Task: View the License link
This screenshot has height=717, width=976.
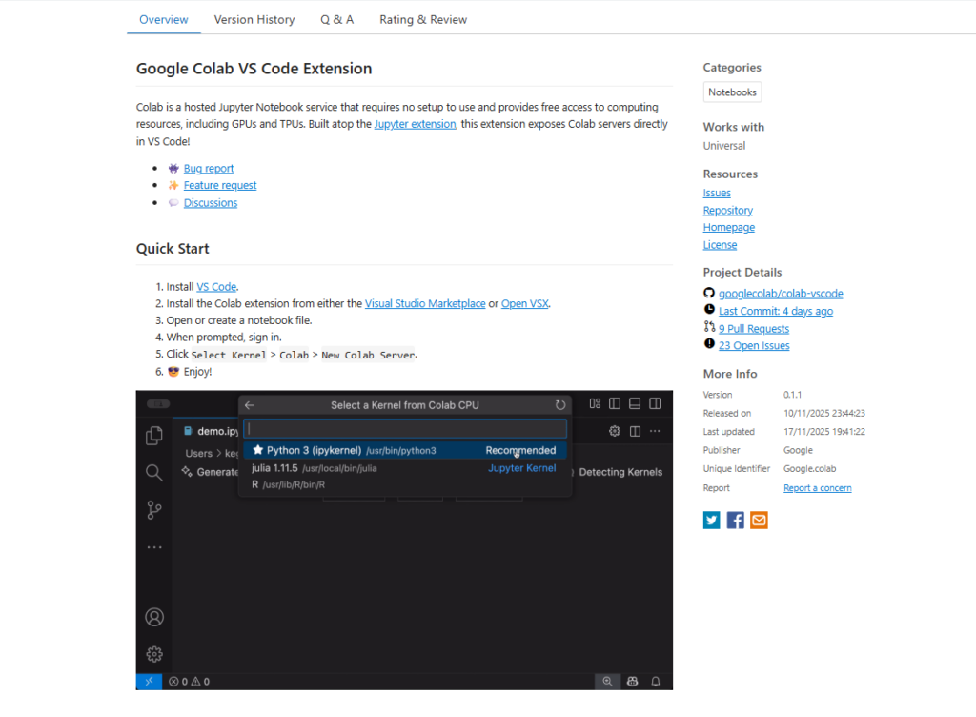Action: point(721,245)
